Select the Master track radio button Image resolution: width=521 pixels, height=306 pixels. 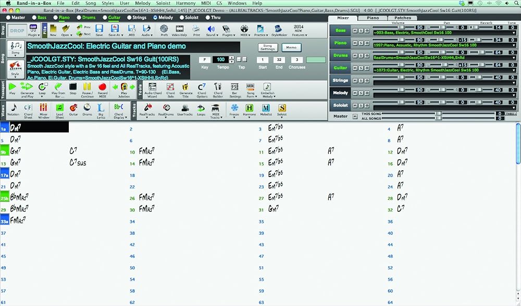point(8,18)
